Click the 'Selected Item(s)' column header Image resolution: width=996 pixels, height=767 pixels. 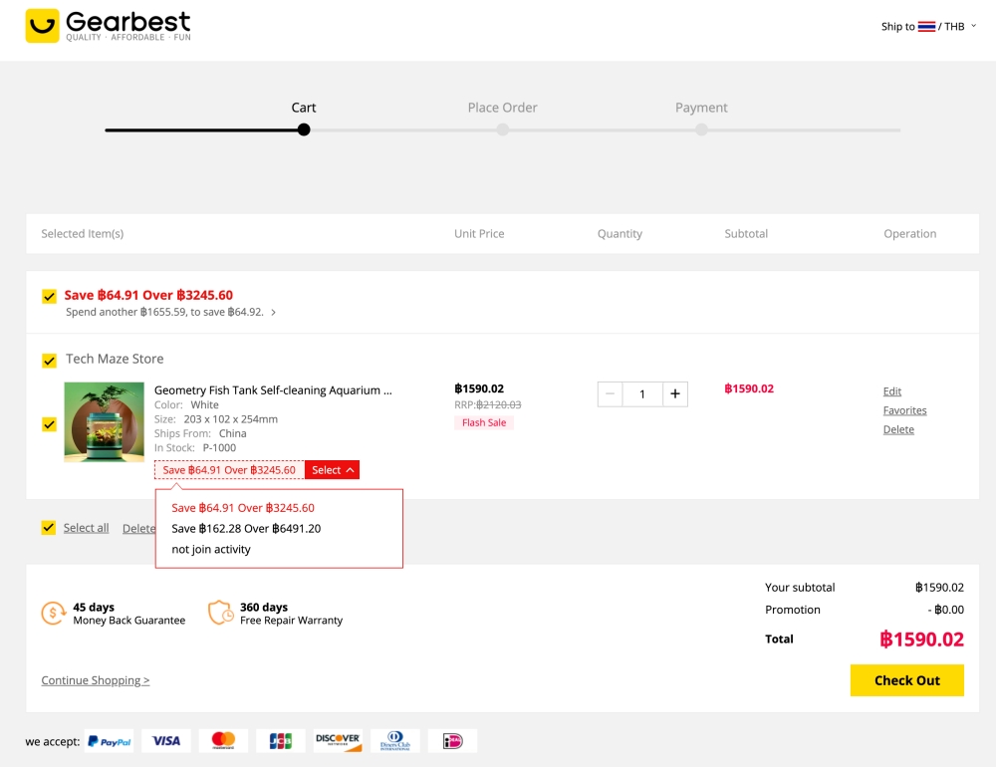click(x=83, y=234)
